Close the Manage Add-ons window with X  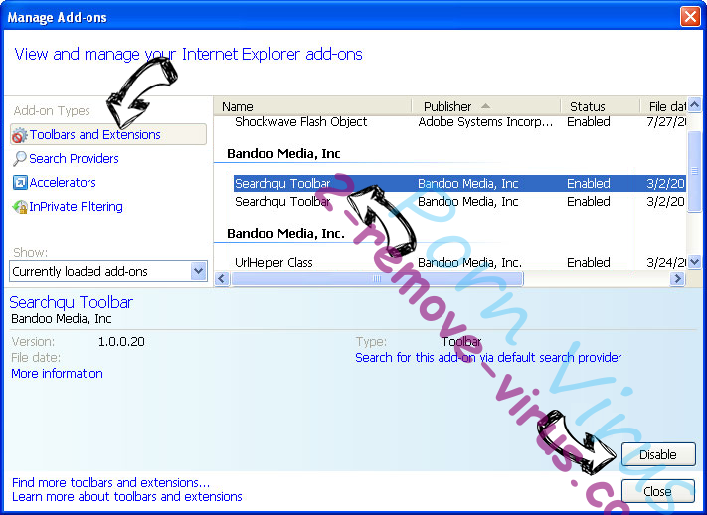[x=690, y=17]
